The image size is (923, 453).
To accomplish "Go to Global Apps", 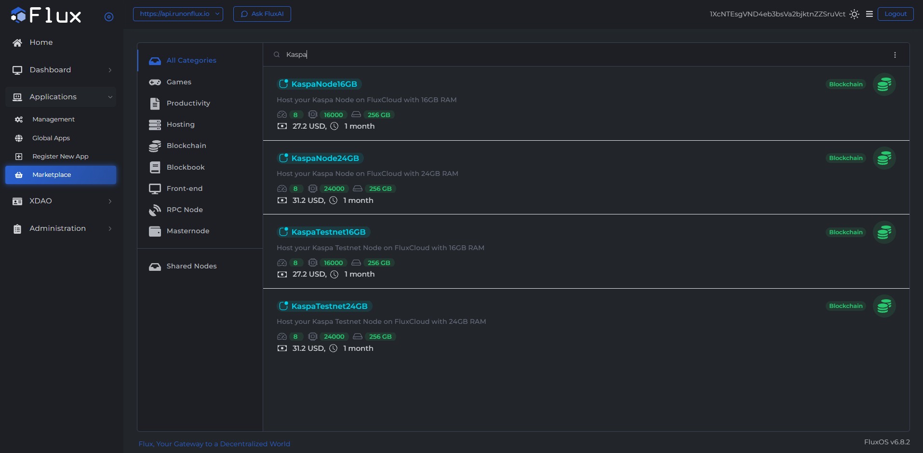I will pos(51,138).
